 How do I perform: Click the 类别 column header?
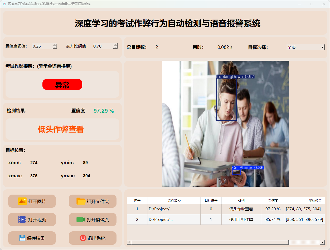[x=241, y=200]
